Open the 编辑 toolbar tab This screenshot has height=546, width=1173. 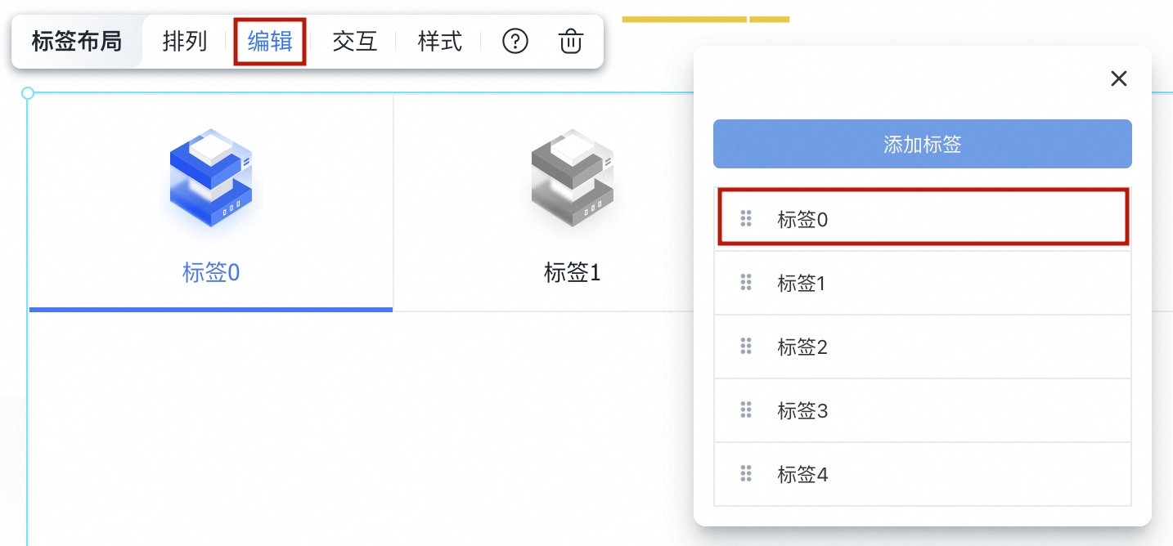point(270,41)
